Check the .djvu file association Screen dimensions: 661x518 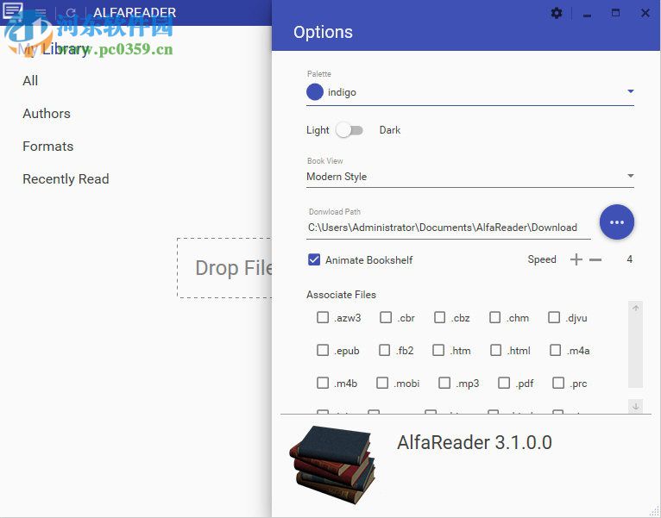click(554, 317)
